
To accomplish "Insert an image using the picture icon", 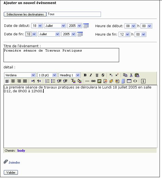I will (99, 81).
